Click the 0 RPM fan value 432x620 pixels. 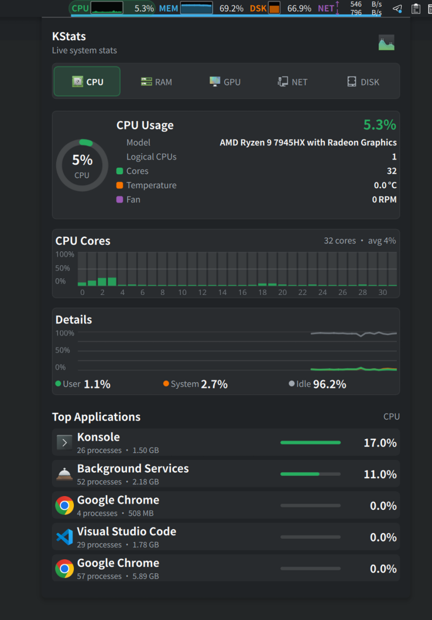tap(384, 200)
